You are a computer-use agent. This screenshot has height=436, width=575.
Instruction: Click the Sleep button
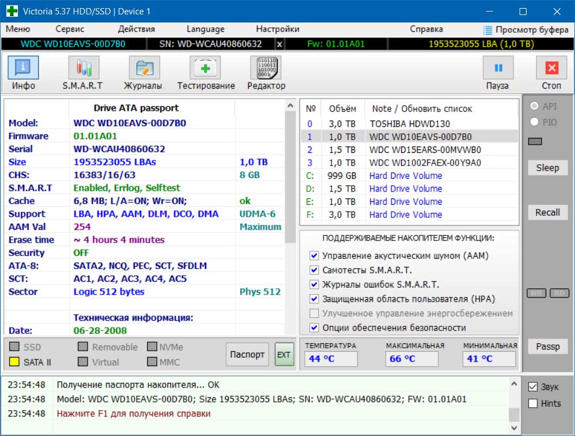pos(547,168)
